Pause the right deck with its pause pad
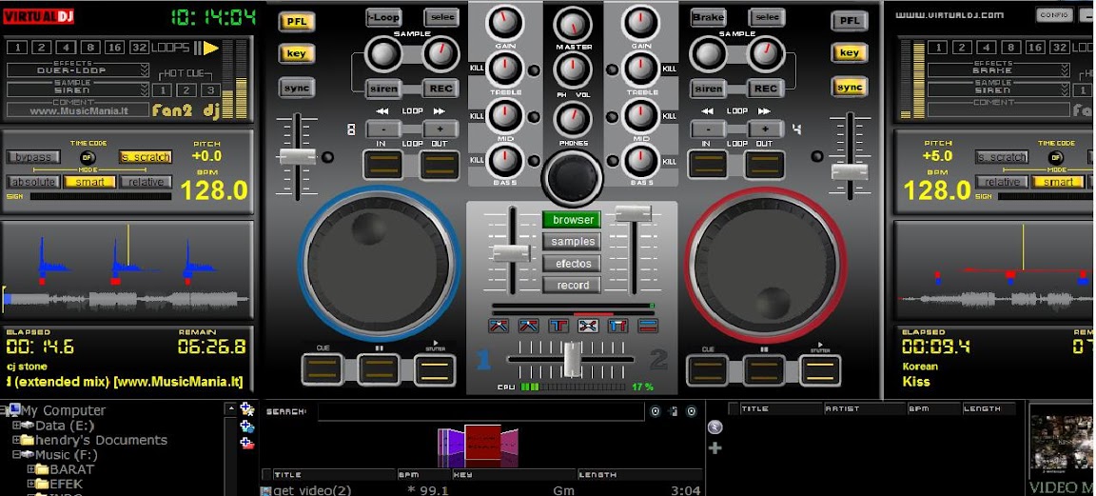 [764, 368]
